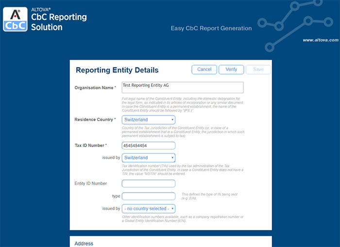The height and width of the screenshot is (247, 340).
Task: Click the Residence Country label
Action: [x=95, y=120]
